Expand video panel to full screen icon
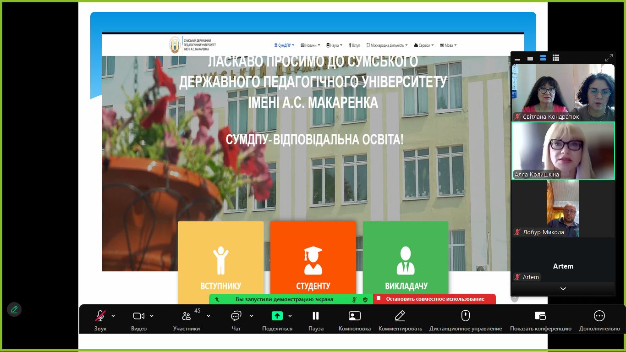The width and height of the screenshot is (626, 352). click(x=609, y=58)
